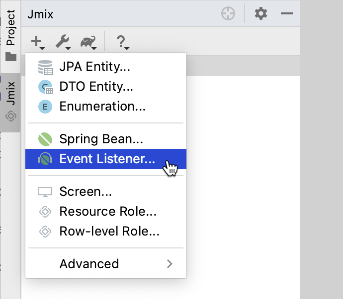Click the plus New dropdown in Jmix toolbar
Image resolution: width=343 pixels, height=299 pixels.
pyautogui.click(x=38, y=42)
